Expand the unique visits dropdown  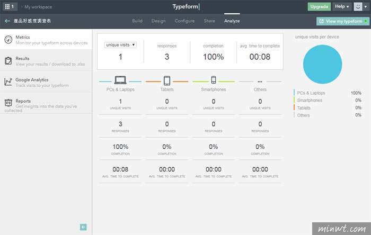(x=120, y=45)
